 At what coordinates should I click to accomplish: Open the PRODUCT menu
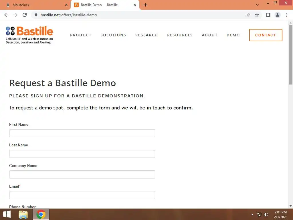(81, 35)
